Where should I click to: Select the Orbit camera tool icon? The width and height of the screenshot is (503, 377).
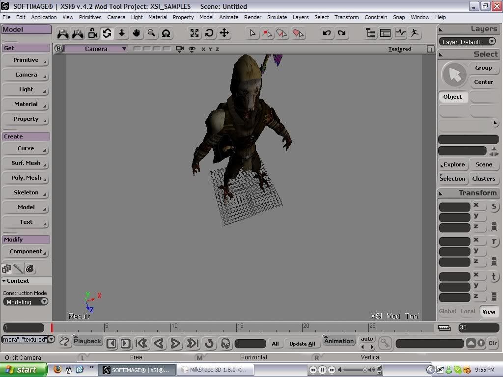pyautogui.click(x=107, y=33)
